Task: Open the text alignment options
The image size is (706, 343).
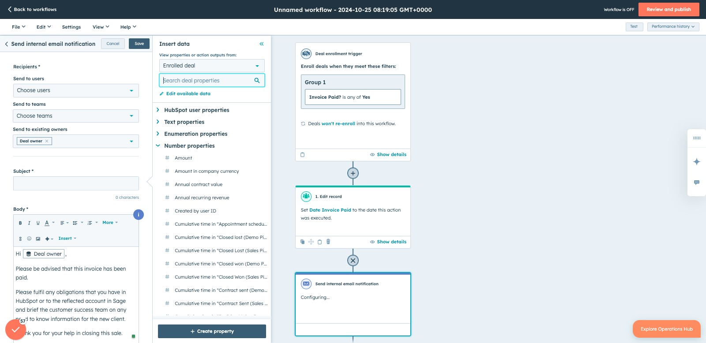Action: (64, 223)
